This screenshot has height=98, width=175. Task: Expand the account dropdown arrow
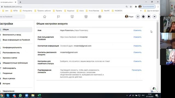pos(154,17)
